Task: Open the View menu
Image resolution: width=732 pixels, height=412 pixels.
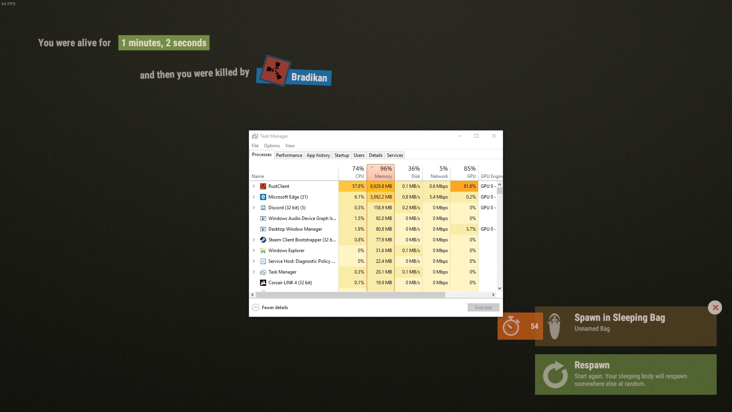Action: tap(290, 146)
